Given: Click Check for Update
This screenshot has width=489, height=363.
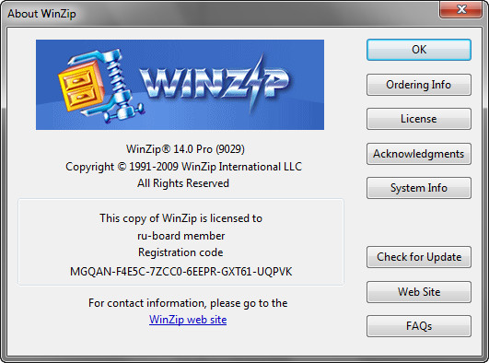Looking at the screenshot, I should (419, 257).
